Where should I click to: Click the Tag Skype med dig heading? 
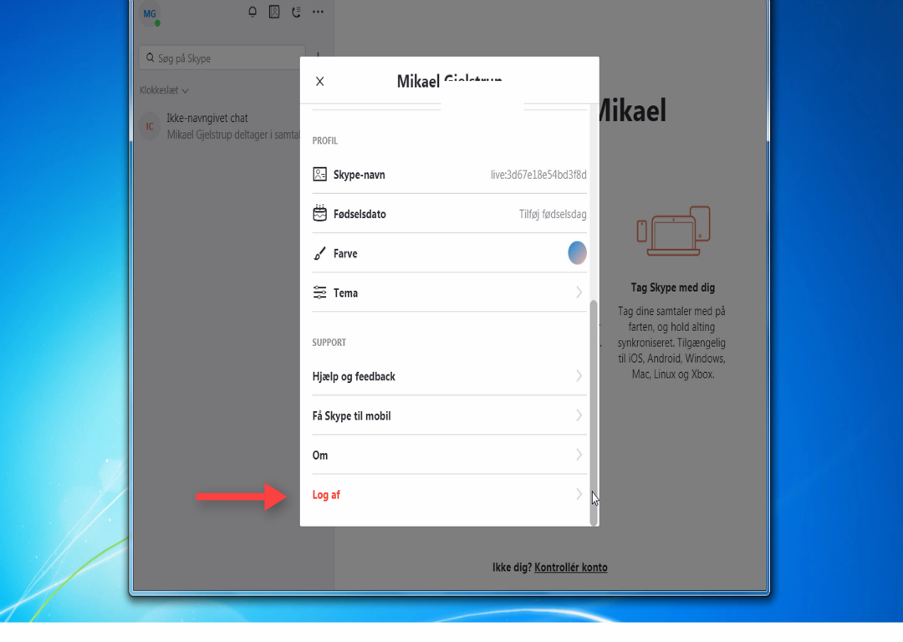click(672, 288)
